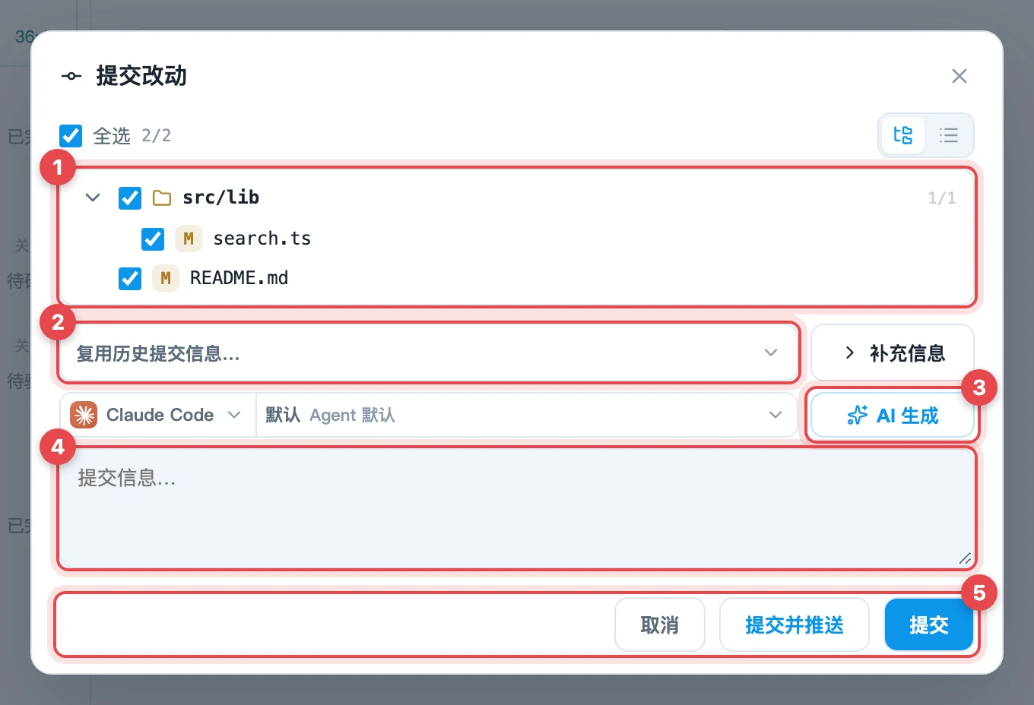Image resolution: width=1034 pixels, height=705 pixels.
Task: Switch to flat list view icon
Action: pos(948,135)
